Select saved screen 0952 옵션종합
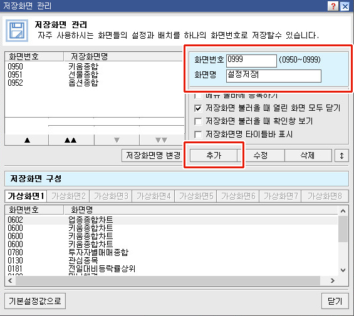 pyautogui.click(x=95, y=83)
